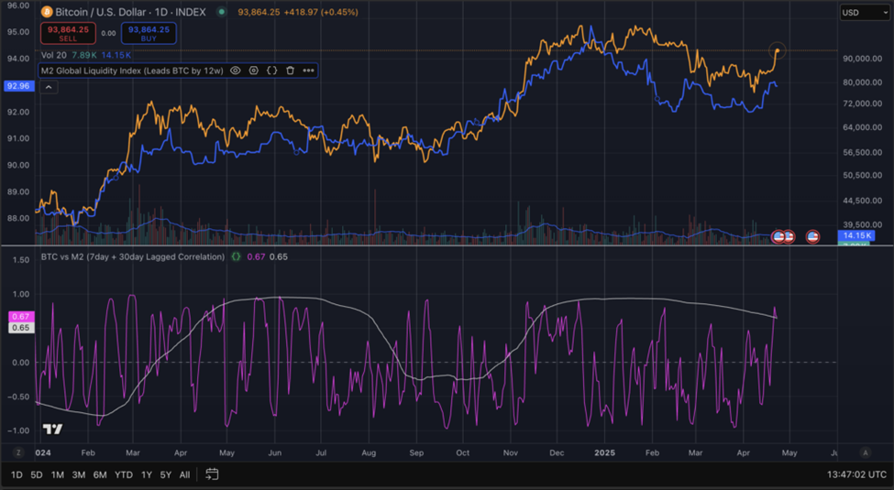Click the green market status dot
894x490 pixels.
point(221,12)
